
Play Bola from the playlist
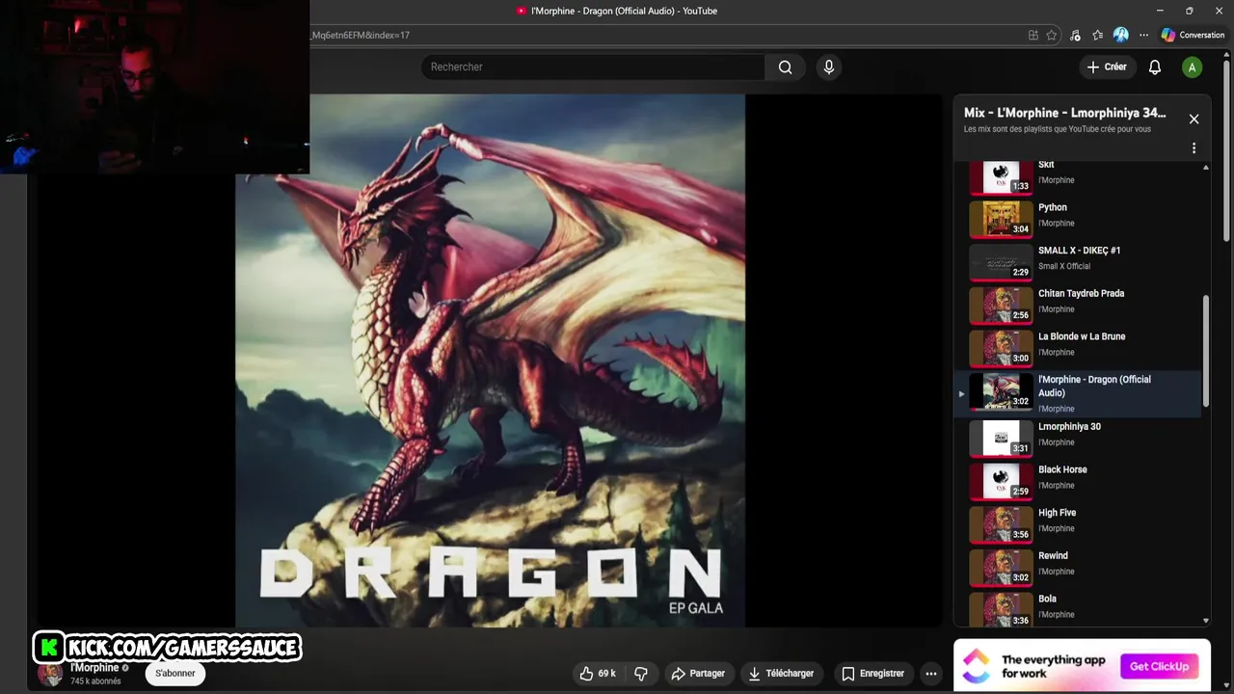pyautogui.click(x=1078, y=609)
